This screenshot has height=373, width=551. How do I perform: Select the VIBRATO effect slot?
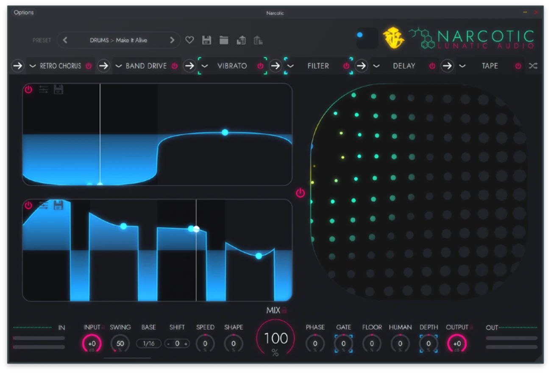232,66
